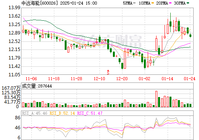
Task: Click the chart title 中远海能[600026]
Action: (x=39, y=3)
